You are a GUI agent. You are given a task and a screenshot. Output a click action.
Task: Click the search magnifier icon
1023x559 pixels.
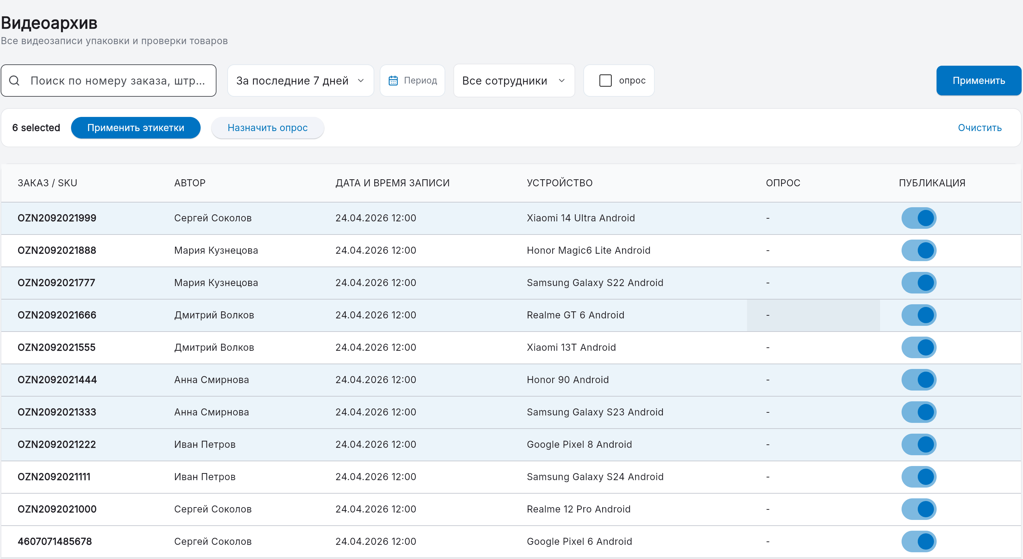[14, 81]
